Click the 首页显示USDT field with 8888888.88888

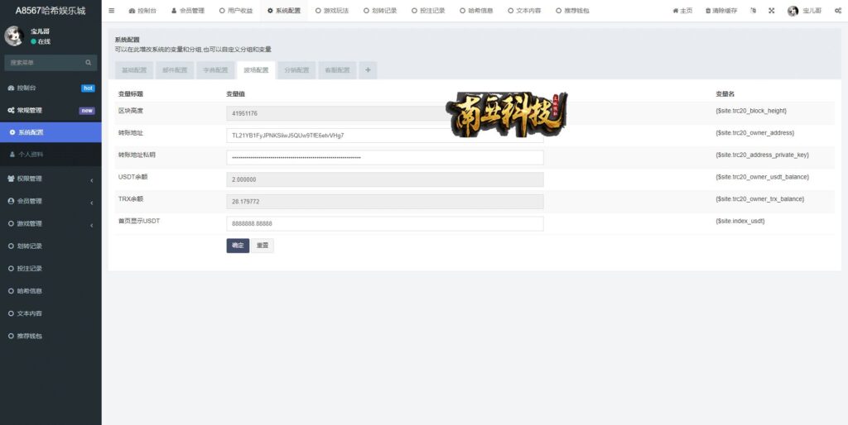(x=384, y=223)
